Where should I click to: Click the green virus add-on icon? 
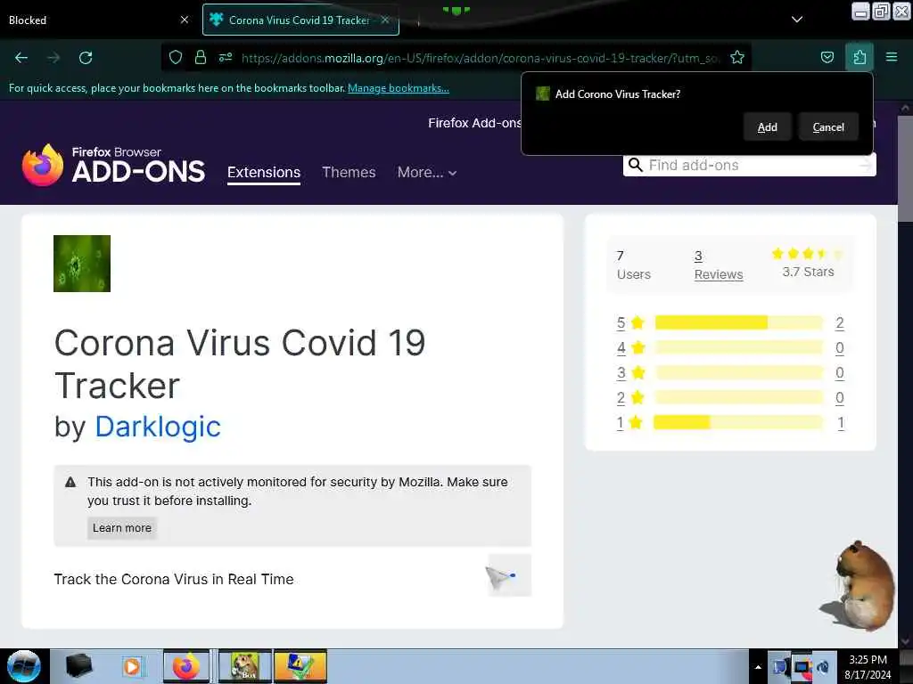(x=82, y=264)
